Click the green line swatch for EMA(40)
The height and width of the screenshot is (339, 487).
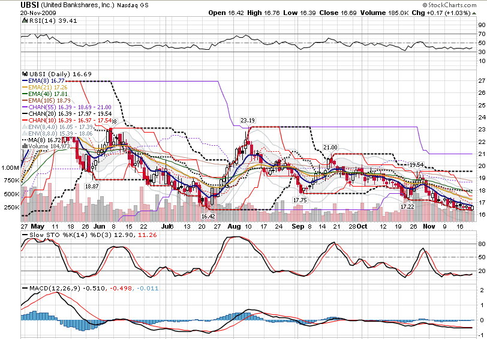point(25,94)
